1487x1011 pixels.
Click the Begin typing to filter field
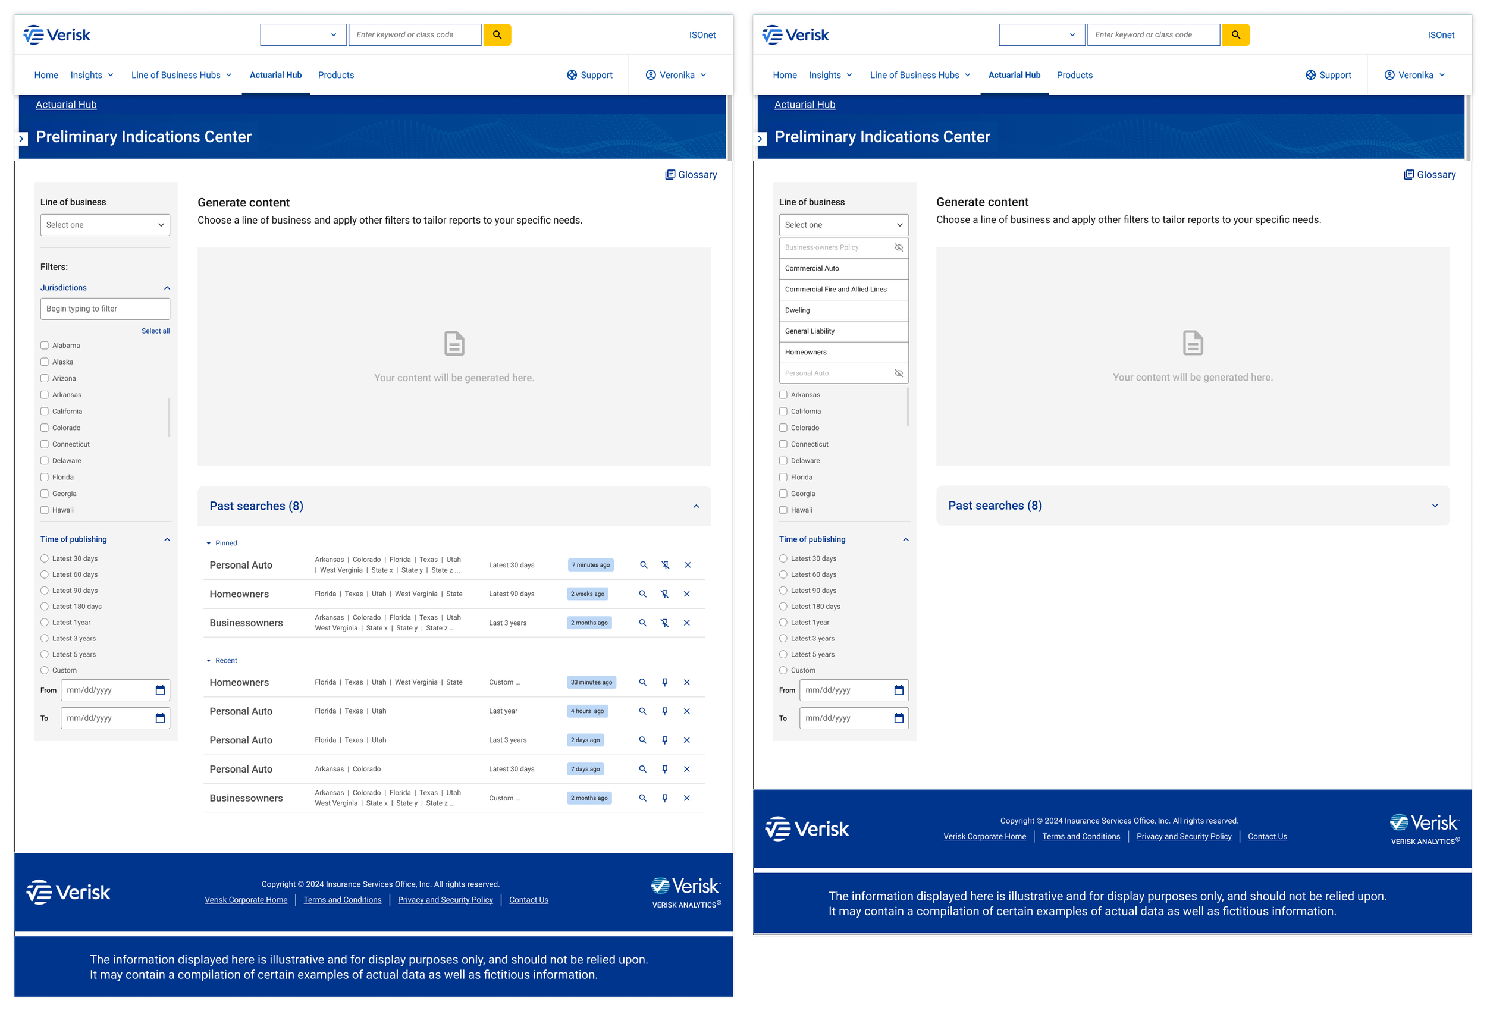coord(105,309)
